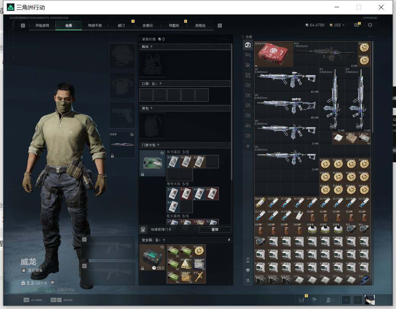Screen dimensions: 396x309
Task: Select the vertical M7 rifle with 3/45 ammo
Action: pos(358,100)
